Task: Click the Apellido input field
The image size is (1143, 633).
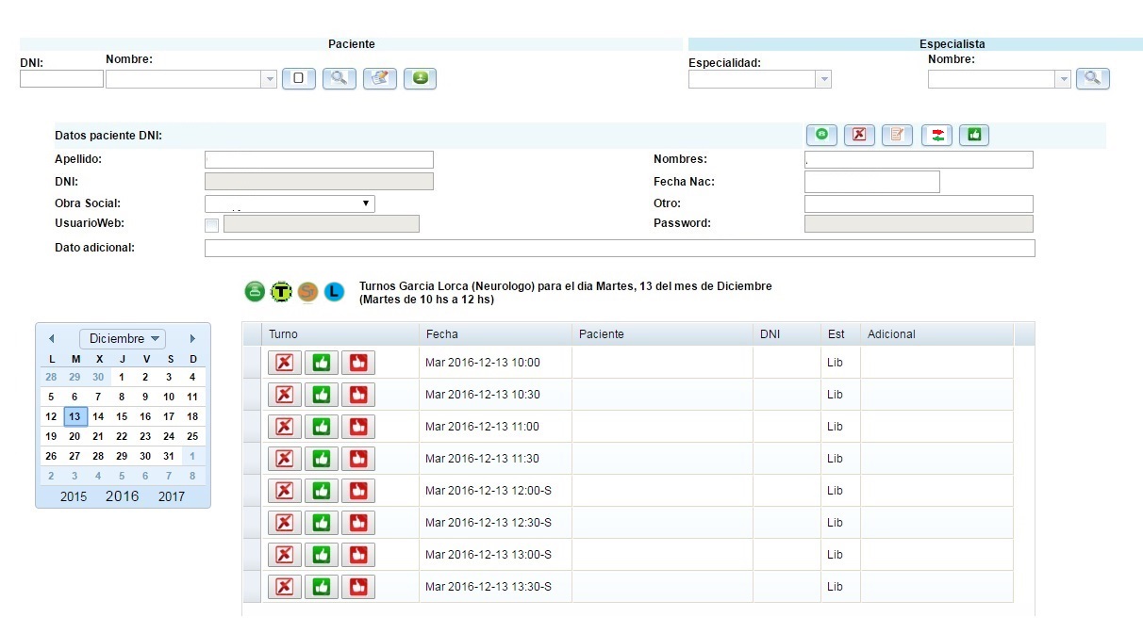Action: click(x=319, y=160)
